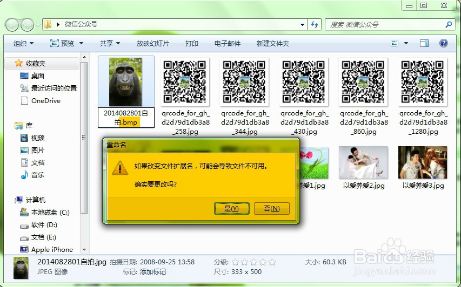The image size is (461, 287).
Task: Select 收藏夹 in the navigation pane
Action: tap(42, 63)
